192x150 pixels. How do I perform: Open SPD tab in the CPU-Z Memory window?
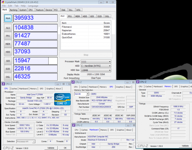pos(176,86)
